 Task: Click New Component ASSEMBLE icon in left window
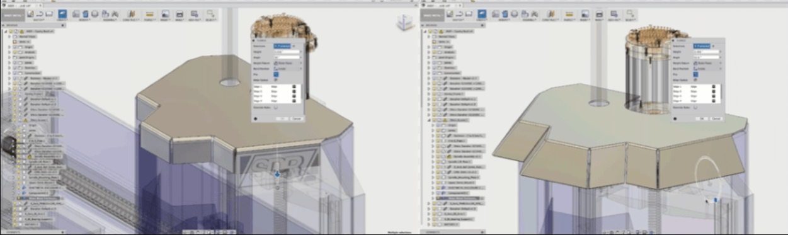click(x=105, y=14)
